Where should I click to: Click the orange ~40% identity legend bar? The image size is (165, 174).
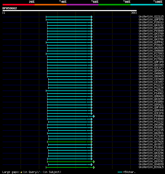coord(51,5)
